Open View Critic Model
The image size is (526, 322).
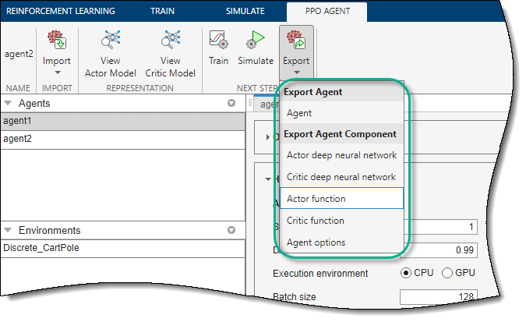coord(170,41)
